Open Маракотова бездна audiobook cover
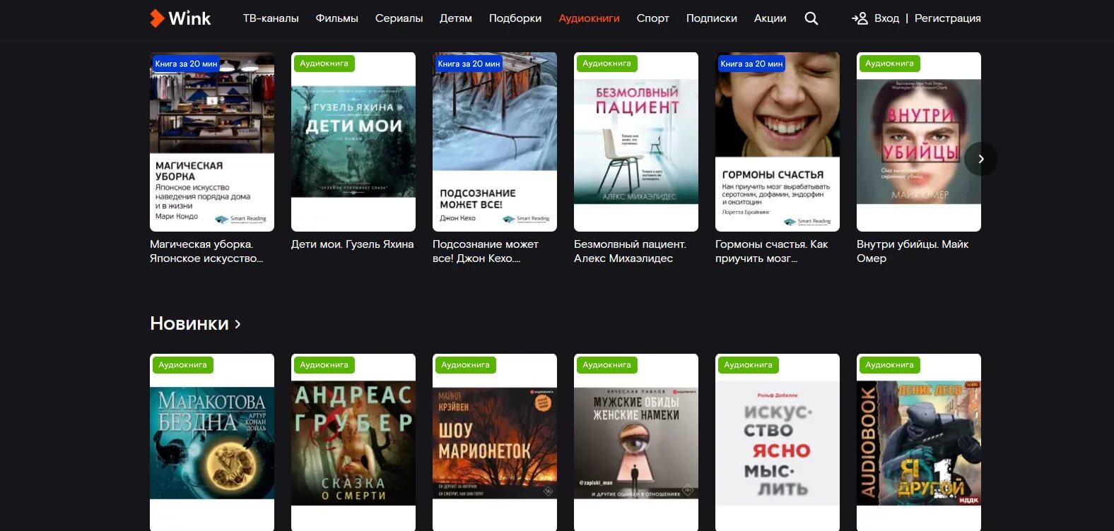 click(x=212, y=442)
